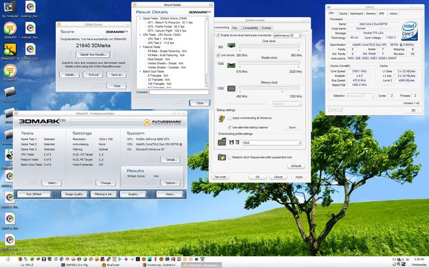Image resolution: width=429 pixels, height=268 pixels.
Task: Click the Windows startup settings icon
Action: coord(221,118)
